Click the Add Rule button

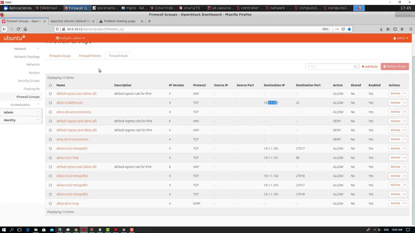(x=370, y=67)
